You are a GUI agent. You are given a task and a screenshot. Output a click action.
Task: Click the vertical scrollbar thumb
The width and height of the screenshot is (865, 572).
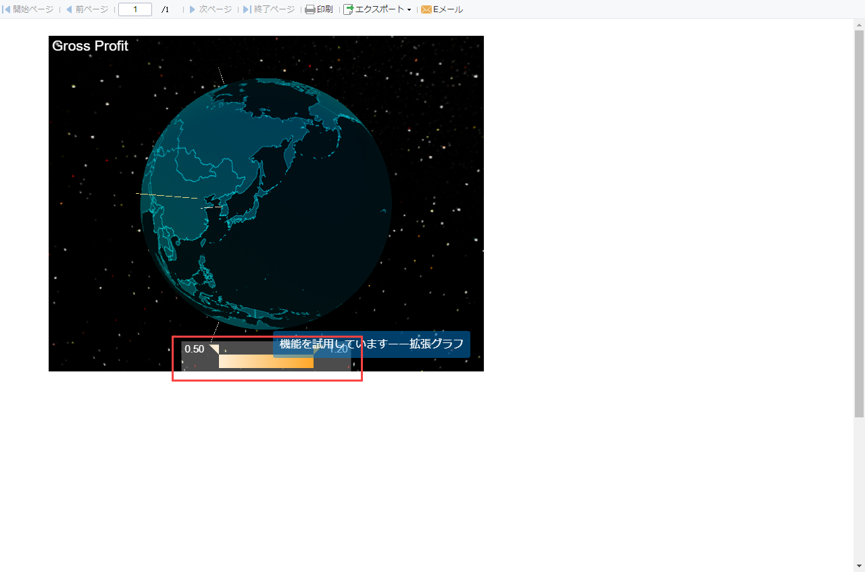(x=859, y=224)
